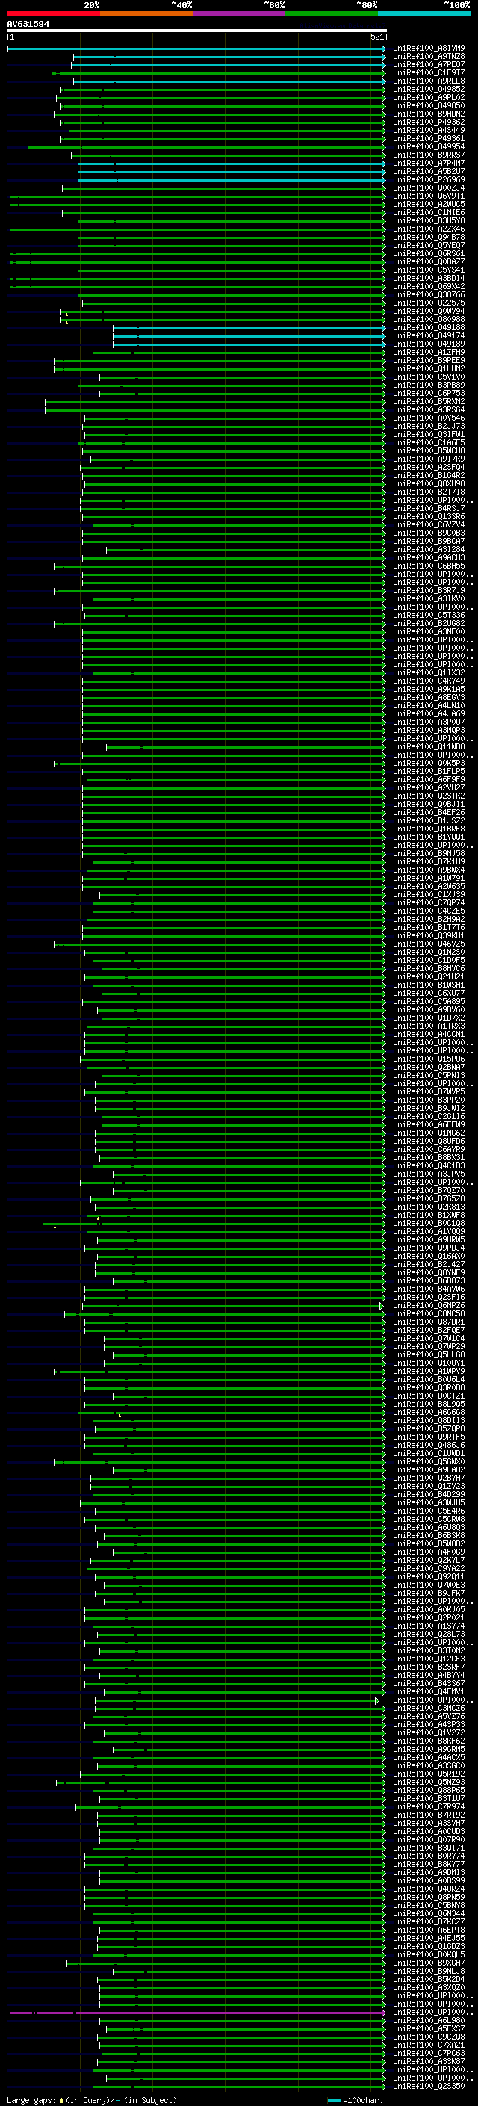
Task: Select UniRef100_A4JA69 entry
Action: coord(429,713)
